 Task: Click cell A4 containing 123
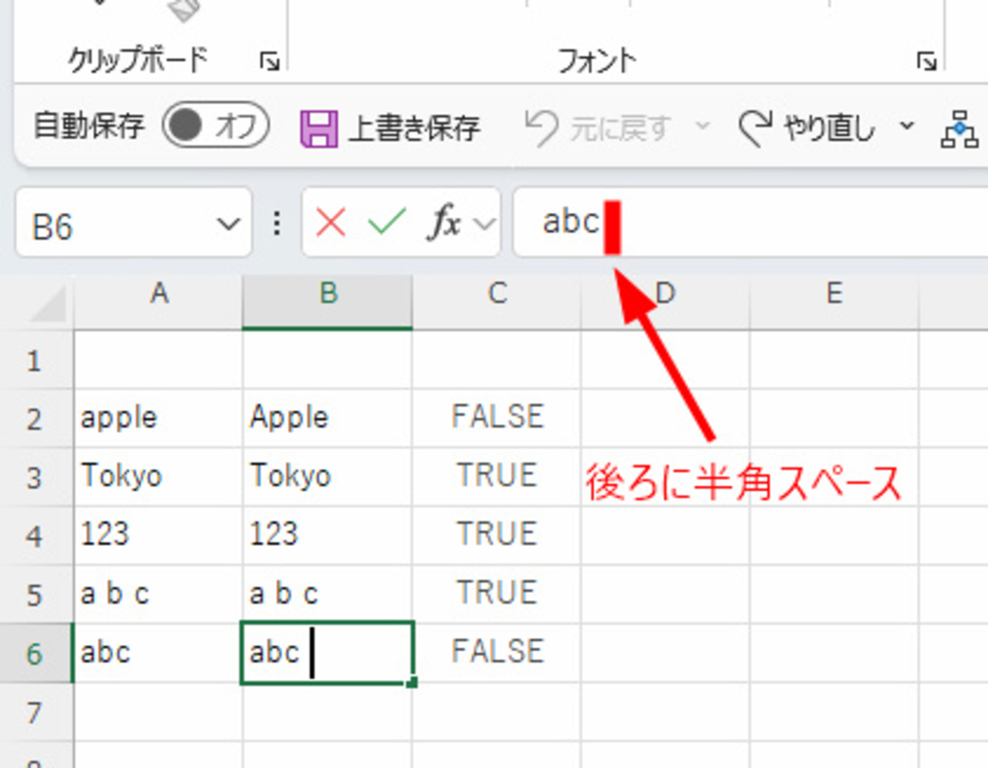[x=159, y=535]
